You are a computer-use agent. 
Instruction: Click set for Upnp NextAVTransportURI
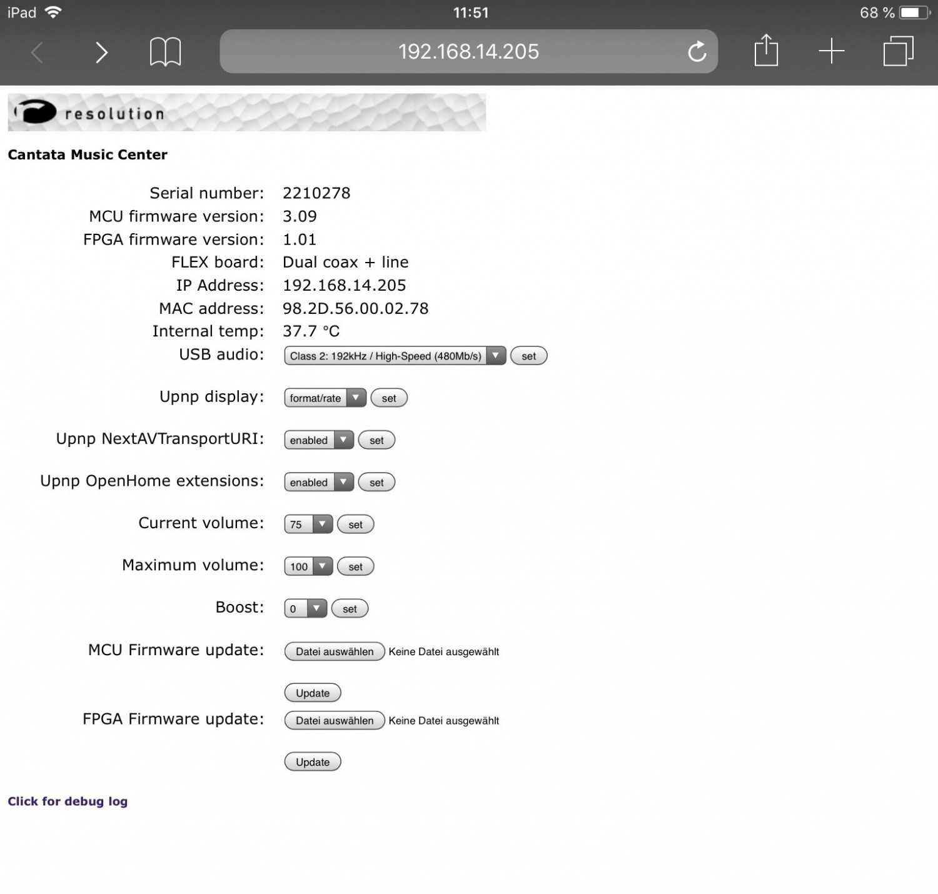point(376,440)
